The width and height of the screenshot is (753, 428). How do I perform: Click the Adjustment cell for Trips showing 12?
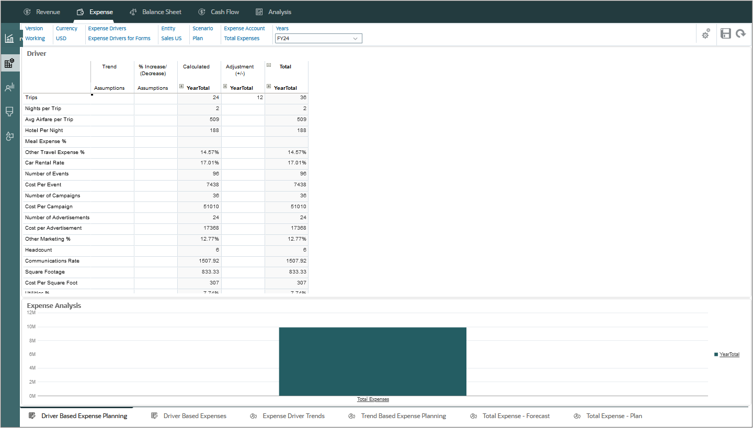[243, 98]
